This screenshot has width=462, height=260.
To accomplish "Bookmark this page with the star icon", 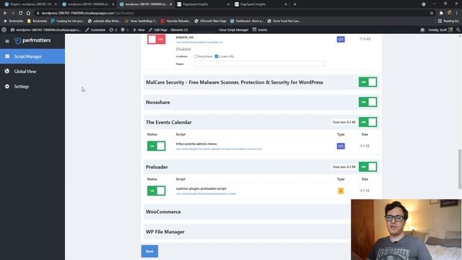I will 432,13.
